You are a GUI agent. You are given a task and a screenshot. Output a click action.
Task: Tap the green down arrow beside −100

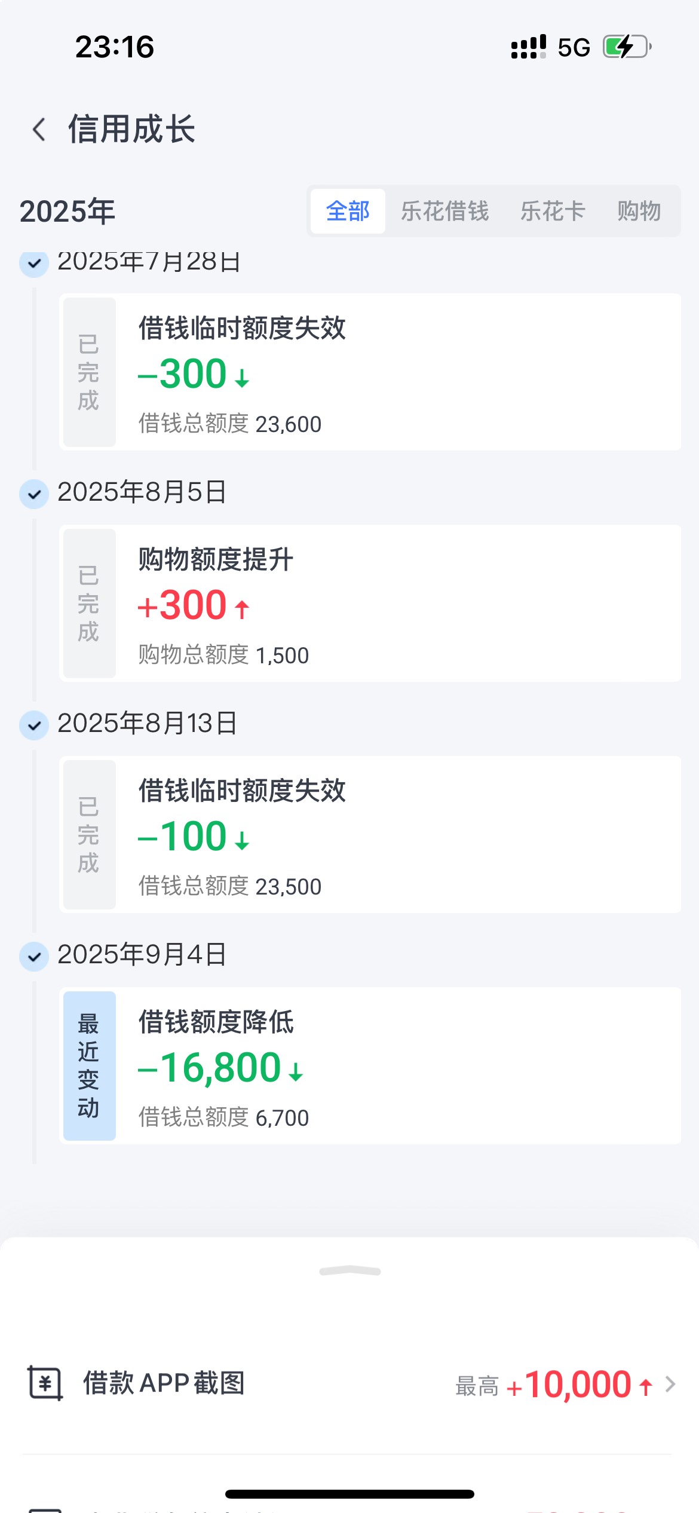coord(242,840)
